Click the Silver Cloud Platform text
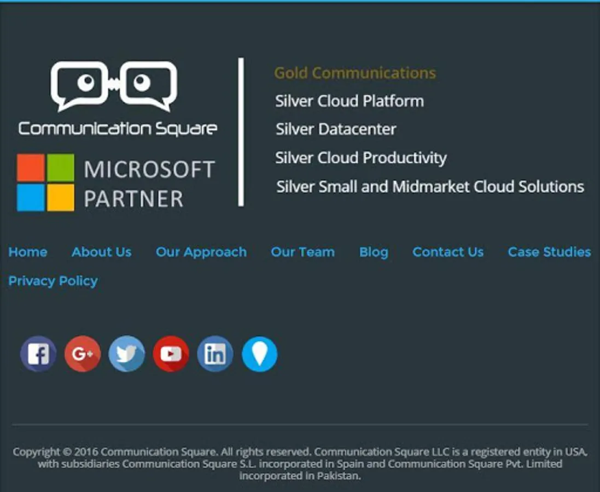 (349, 101)
